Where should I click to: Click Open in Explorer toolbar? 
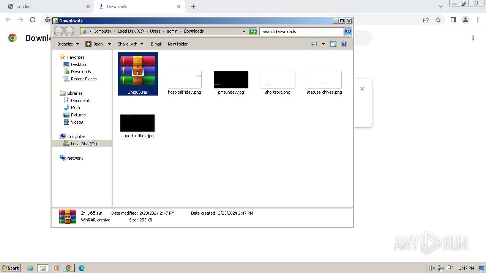pos(94,44)
